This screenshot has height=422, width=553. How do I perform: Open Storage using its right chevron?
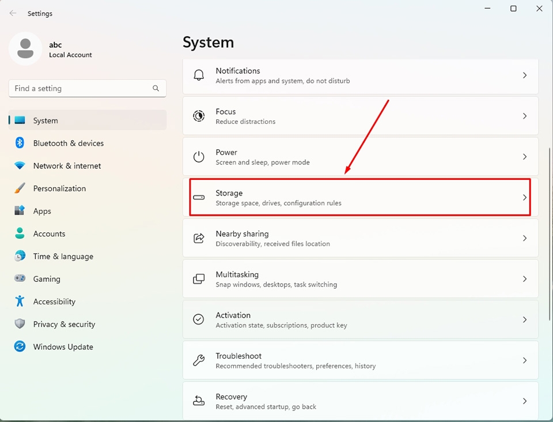(x=525, y=197)
